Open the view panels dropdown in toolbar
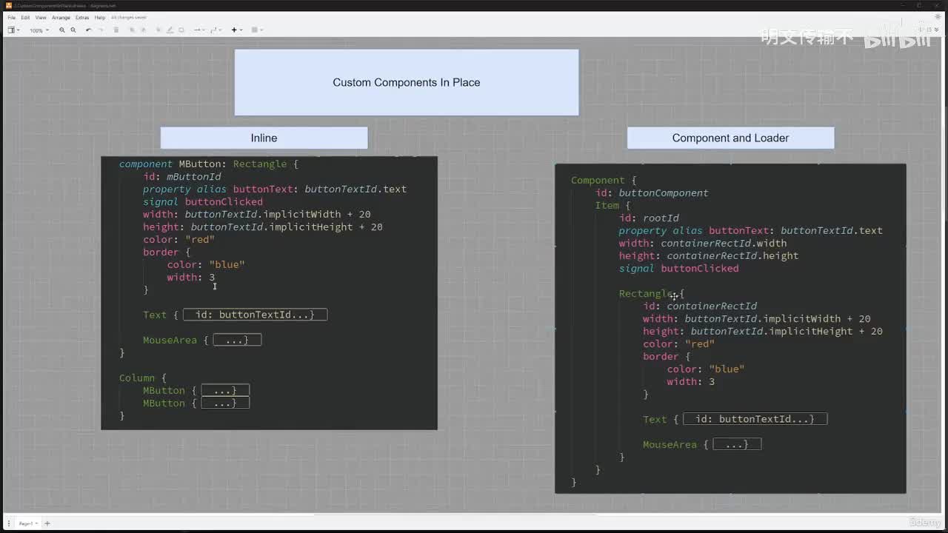This screenshot has height=533, width=948. click(13, 30)
